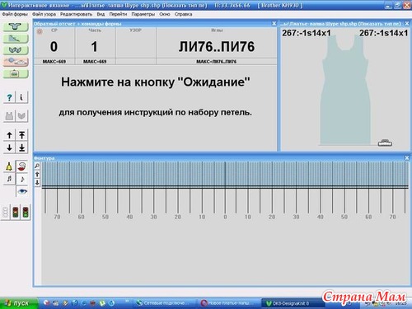Toggle the bell sound alert
The width and height of the screenshot is (412, 309).
(x=9, y=166)
